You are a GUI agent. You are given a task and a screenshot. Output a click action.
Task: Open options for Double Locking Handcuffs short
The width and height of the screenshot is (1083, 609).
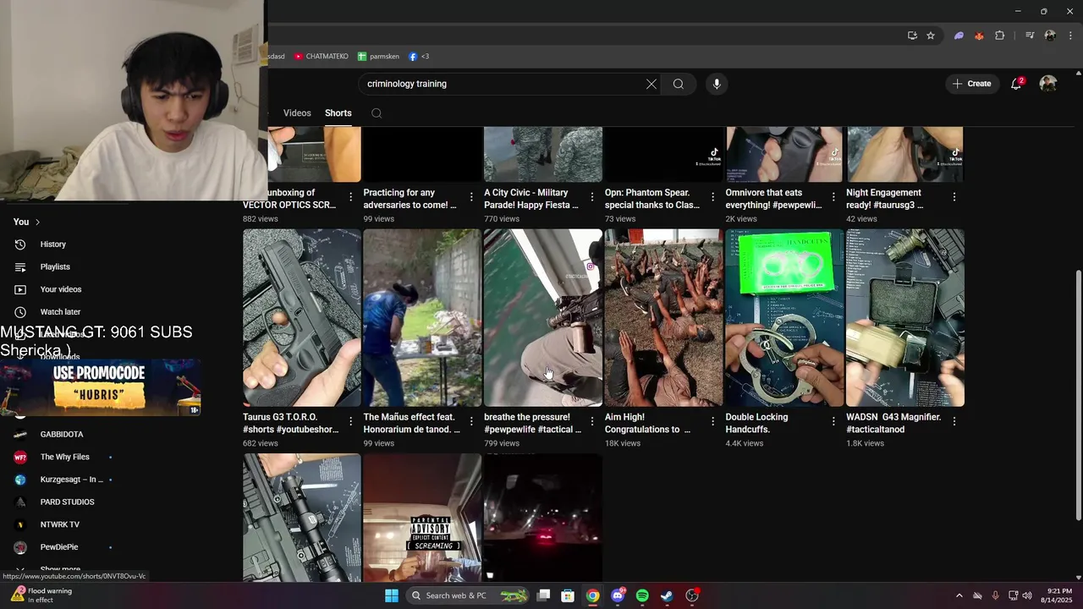tap(833, 421)
